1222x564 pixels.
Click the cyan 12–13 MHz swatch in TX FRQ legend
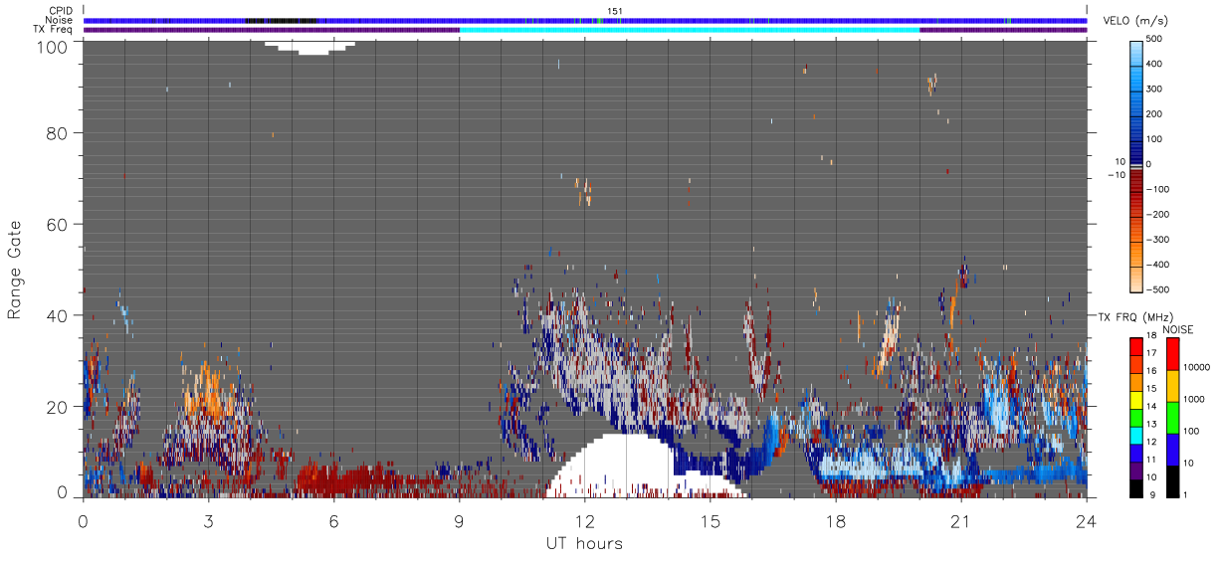pos(1137,435)
